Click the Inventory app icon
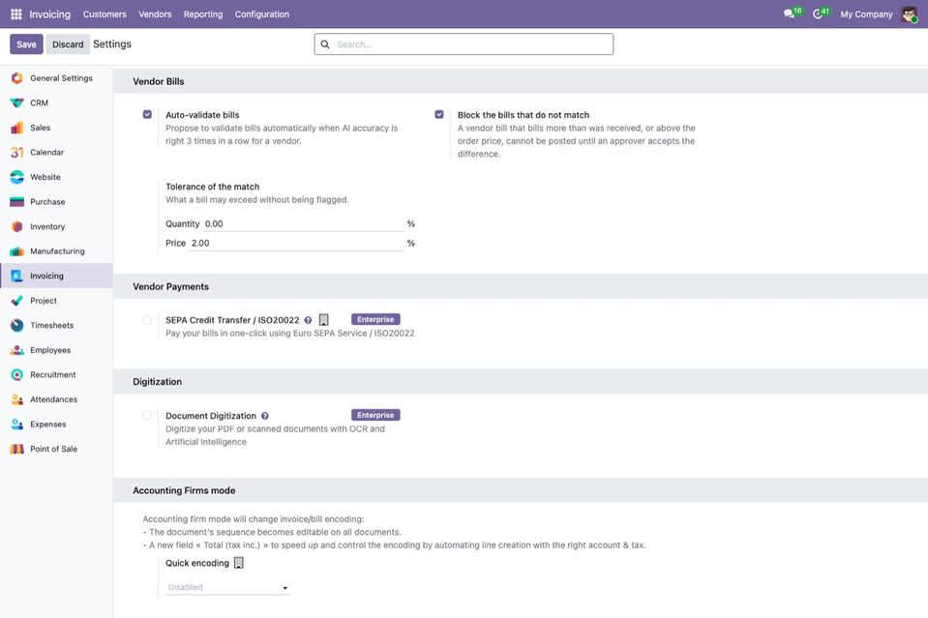This screenshot has width=928, height=618. click(x=17, y=226)
